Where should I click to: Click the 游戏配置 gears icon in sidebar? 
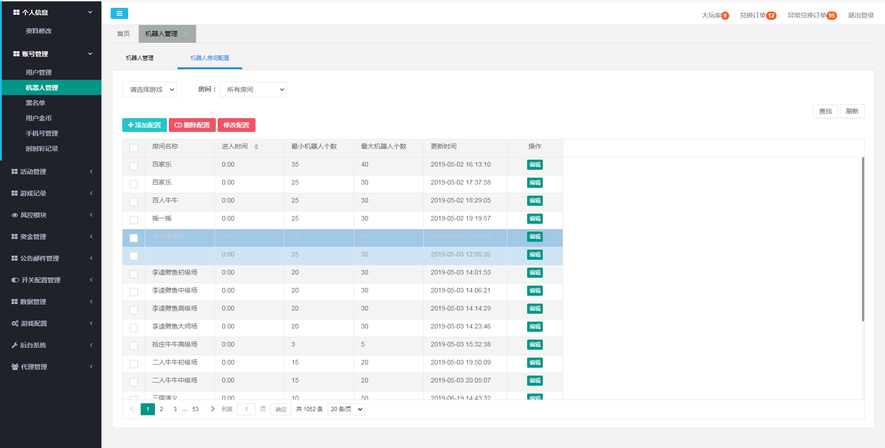15,323
